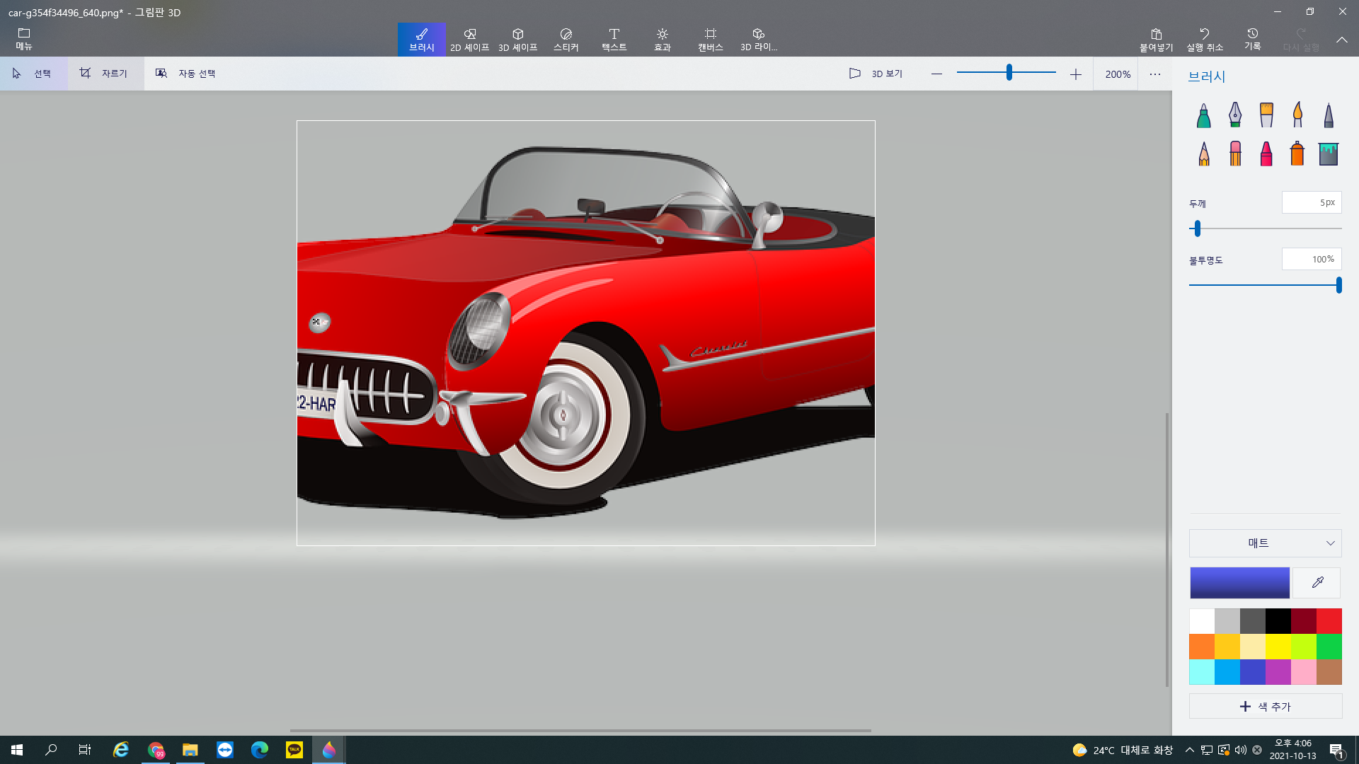Select the Eraser tool
Screen dimensions: 1359x764
[x=1234, y=154]
